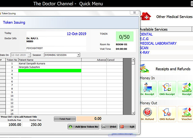Click token number 5 row
Image resolution: width=193 pixels, height=138 pixels.
pos(12,78)
